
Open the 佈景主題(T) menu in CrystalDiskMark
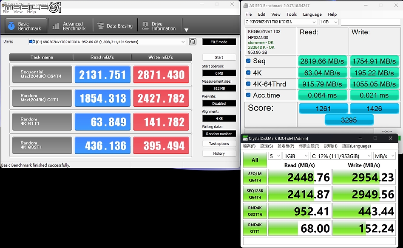click(x=309, y=146)
